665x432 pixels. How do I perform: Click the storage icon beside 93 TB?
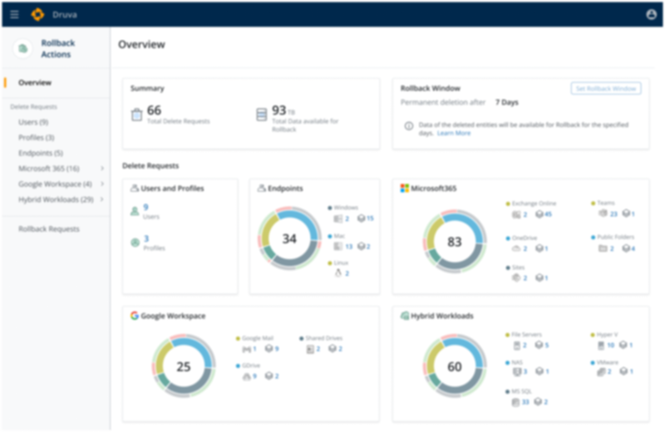pyautogui.click(x=262, y=114)
